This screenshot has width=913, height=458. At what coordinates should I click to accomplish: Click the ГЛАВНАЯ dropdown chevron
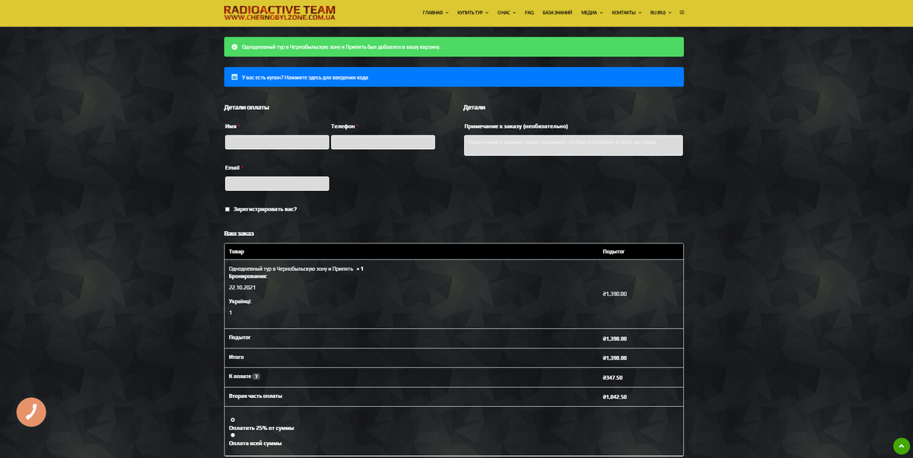[447, 13]
